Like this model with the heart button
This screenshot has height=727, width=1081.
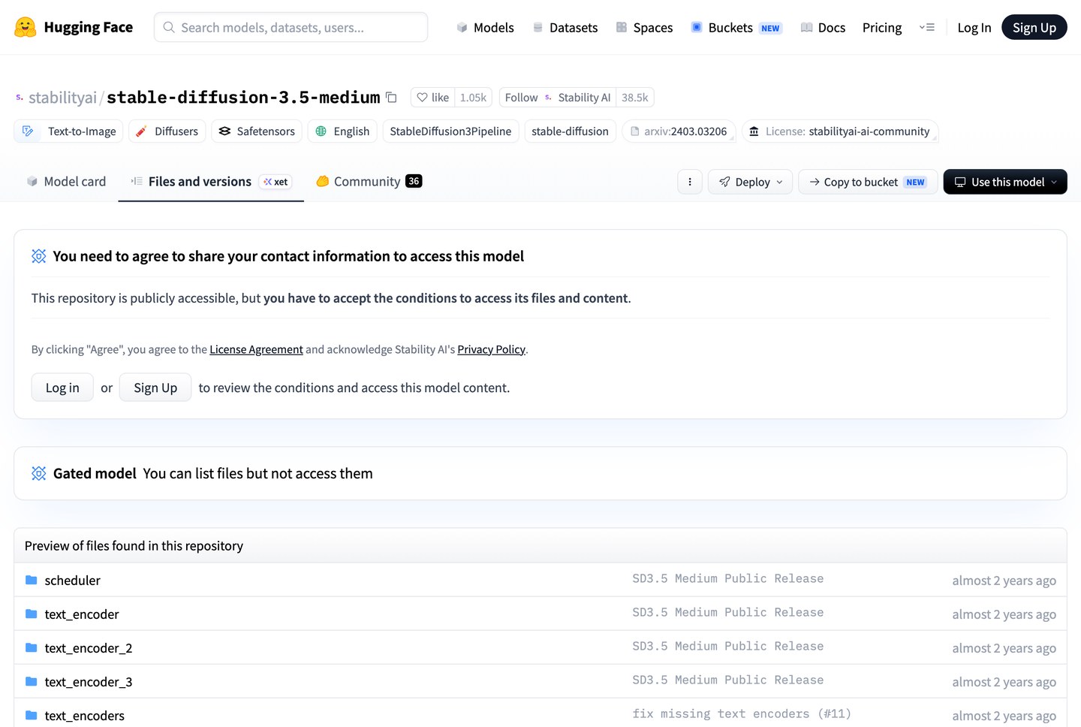[x=433, y=98]
